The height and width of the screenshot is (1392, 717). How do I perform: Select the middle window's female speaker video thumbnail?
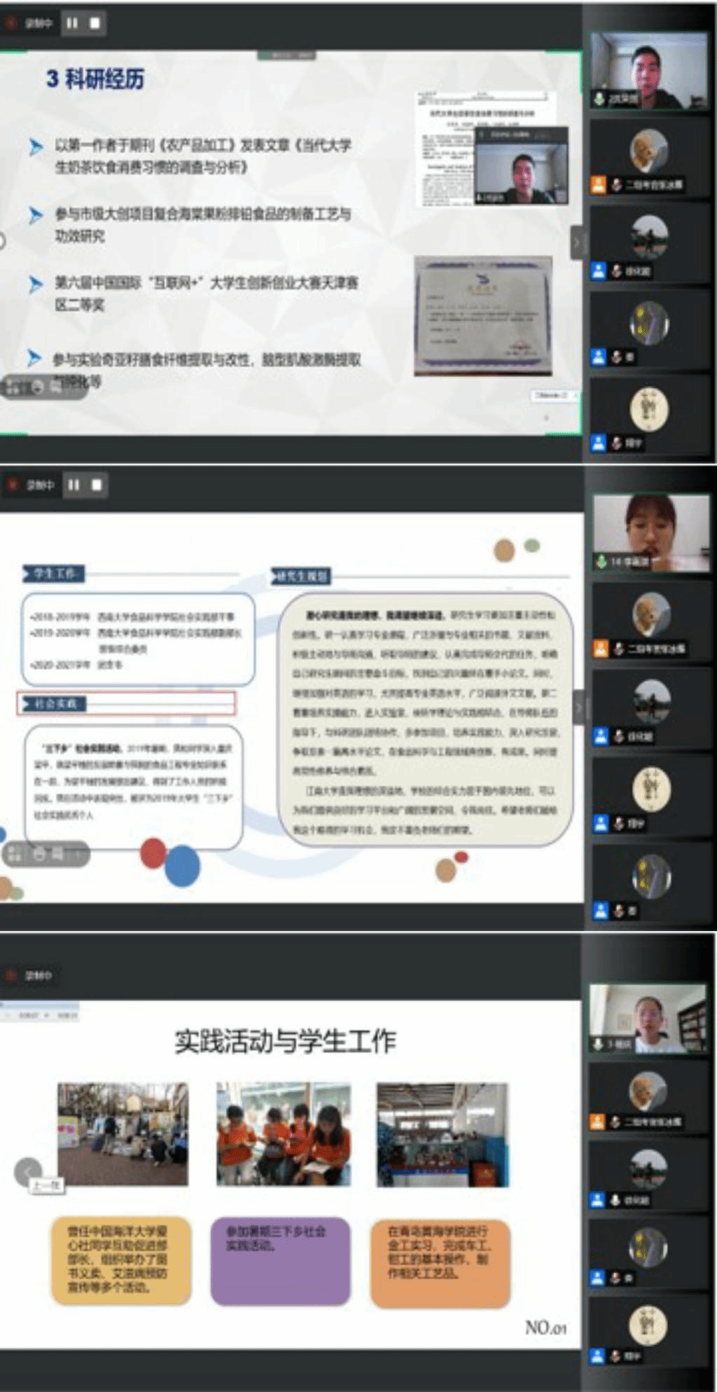(x=650, y=532)
